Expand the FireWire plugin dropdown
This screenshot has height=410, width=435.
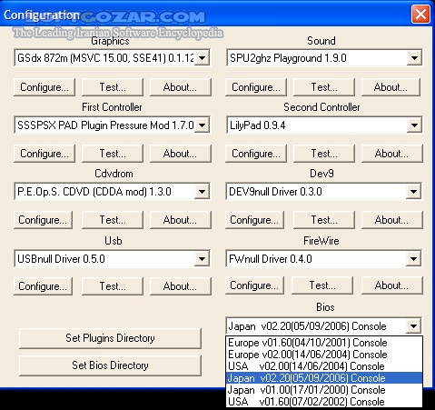click(x=413, y=258)
